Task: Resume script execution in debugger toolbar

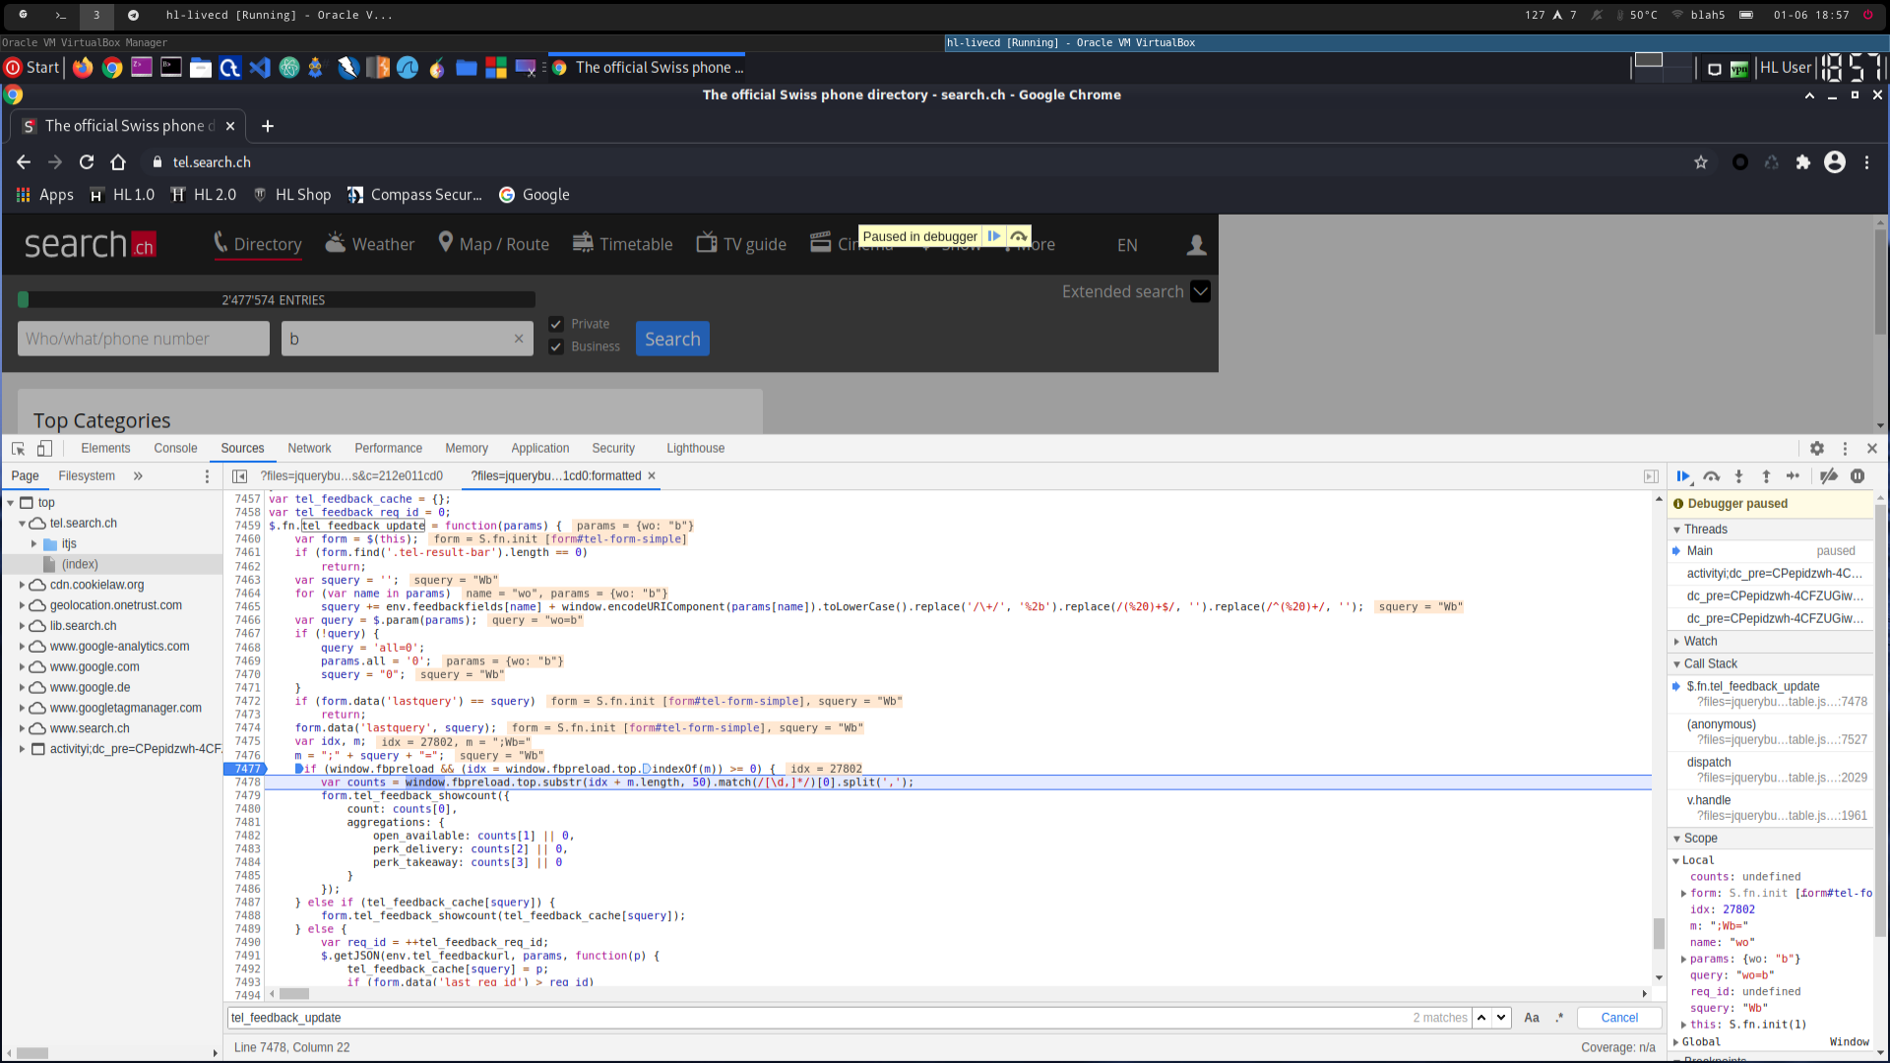Action: click(x=1683, y=476)
